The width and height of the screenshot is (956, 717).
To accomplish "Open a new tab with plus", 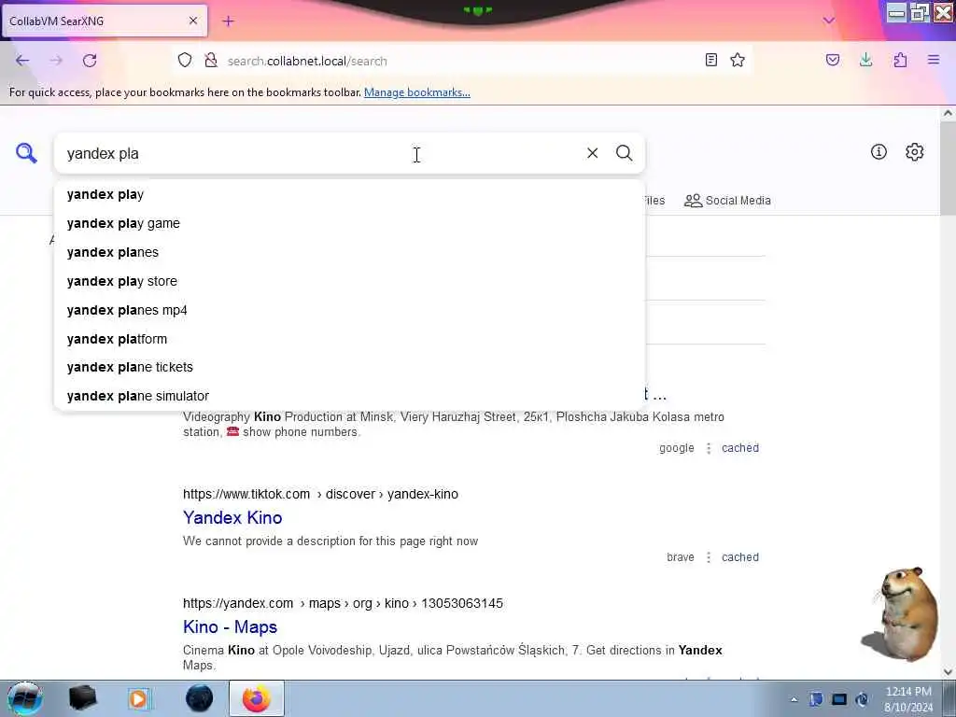I will (228, 21).
